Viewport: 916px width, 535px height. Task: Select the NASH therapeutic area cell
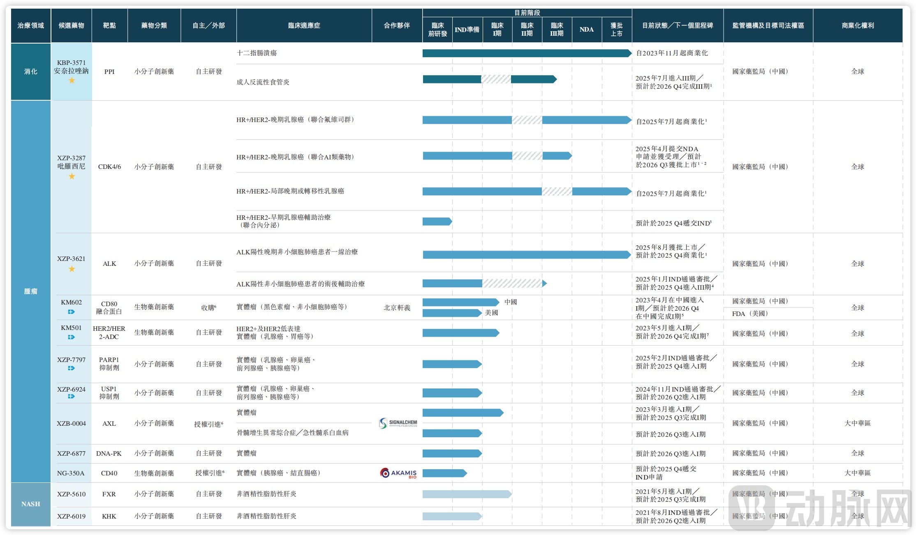pyautogui.click(x=31, y=504)
